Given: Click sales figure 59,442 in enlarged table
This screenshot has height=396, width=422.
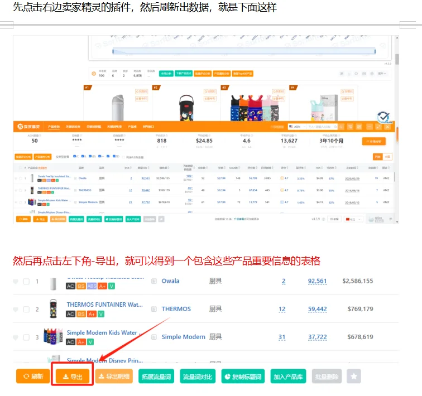Looking at the screenshot, I should pyautogui.click(x=317, y=309).
